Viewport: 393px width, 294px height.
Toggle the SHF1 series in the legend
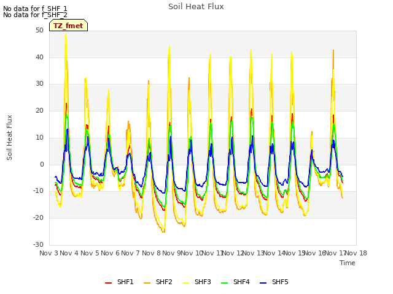[119, 282]
